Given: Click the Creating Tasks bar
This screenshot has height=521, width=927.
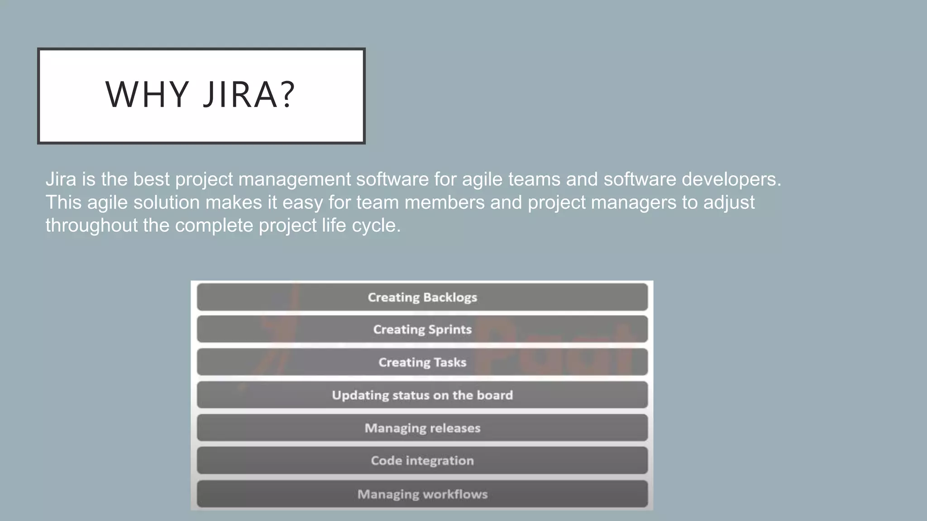Looking at the screenshot, I should (x=422, y=362).
